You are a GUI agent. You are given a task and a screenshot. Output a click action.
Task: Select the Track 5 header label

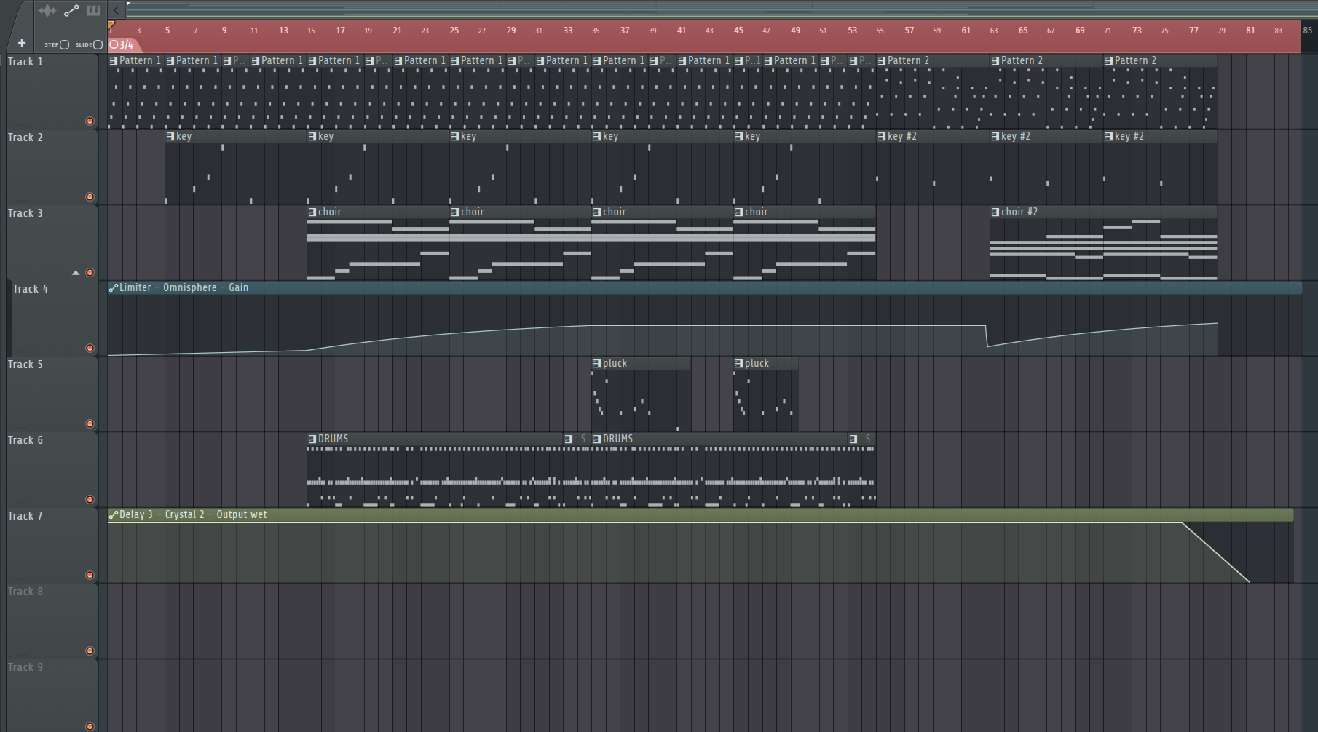pyautogui.click(x=25, y=365)
